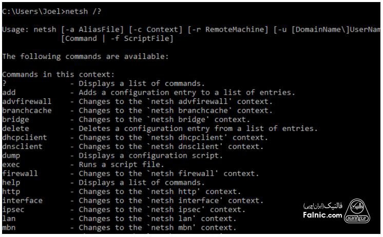Click the 'dump' command name
Viewport: 383px width, 237px height.
(x=11, y=155)
